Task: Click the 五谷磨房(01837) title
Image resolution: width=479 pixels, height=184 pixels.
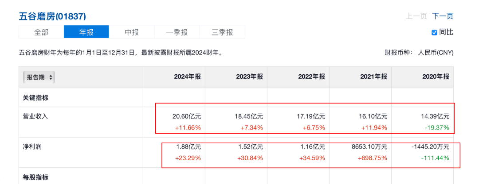Action: click(x=52, y=16)
